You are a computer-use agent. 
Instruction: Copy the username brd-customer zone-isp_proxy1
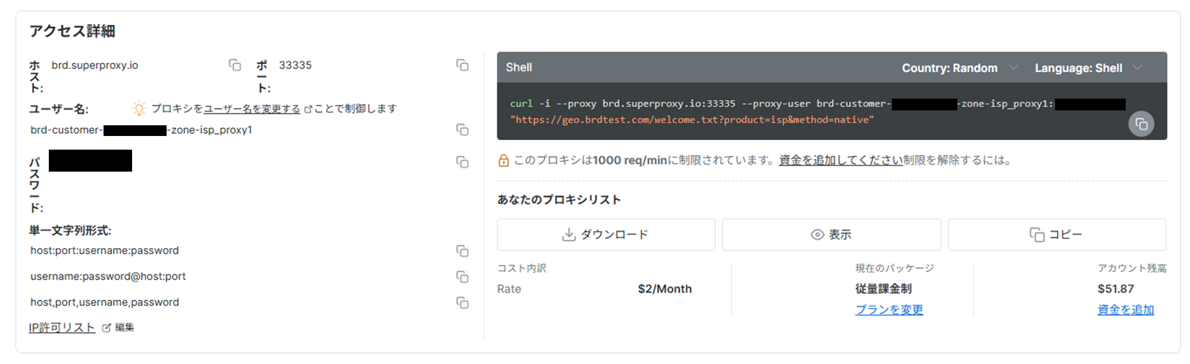pyautogui.click(x=462, y=130)
